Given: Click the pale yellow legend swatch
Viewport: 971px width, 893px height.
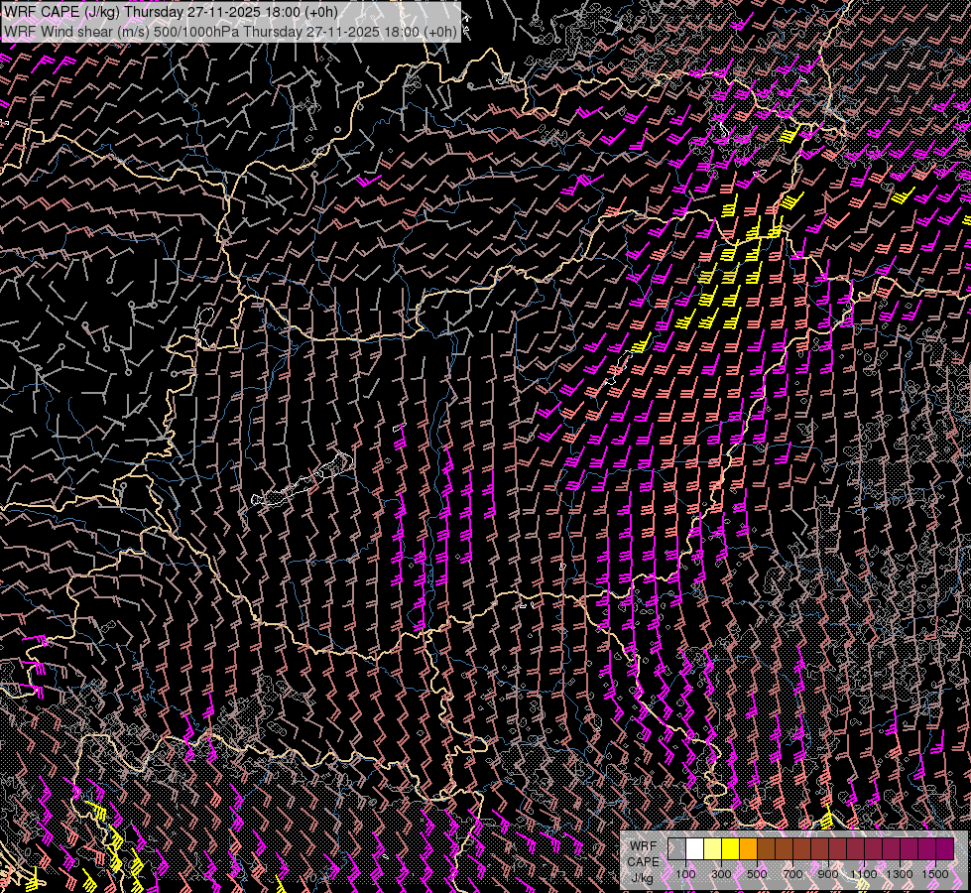Looking at the screenshot, I should (x=712, y=848).
